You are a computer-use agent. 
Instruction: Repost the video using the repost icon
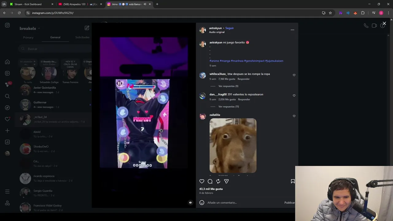pyautogui.click(x=218, y=181)
